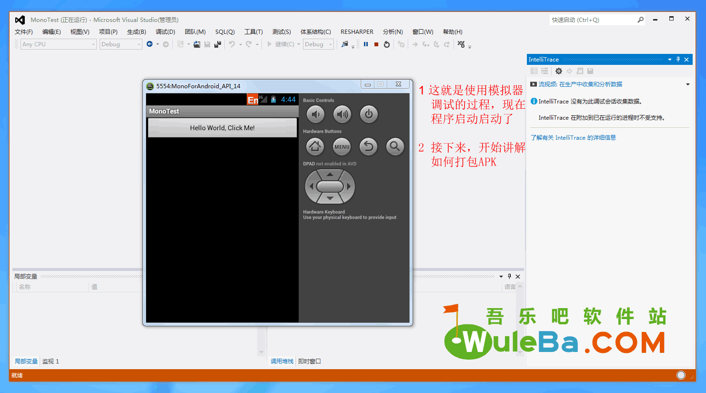Tap the emulator Search hardware button
The image size is (706, 393).
point(395,147)
